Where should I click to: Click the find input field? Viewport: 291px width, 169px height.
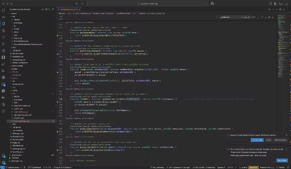point(230,17)
